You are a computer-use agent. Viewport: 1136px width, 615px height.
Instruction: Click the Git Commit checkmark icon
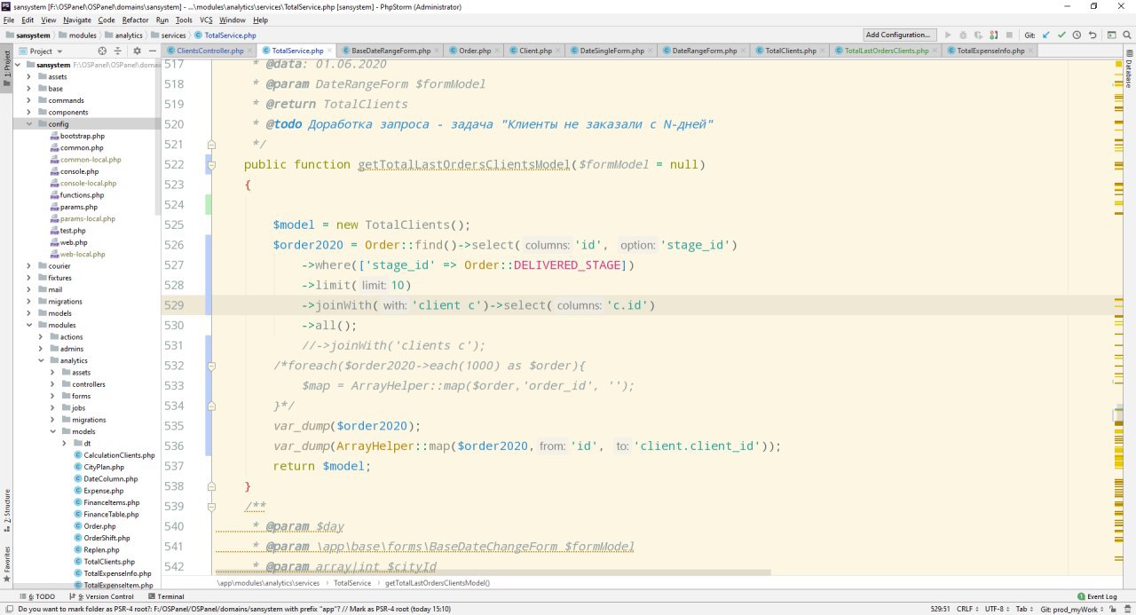click(1061, 35)
